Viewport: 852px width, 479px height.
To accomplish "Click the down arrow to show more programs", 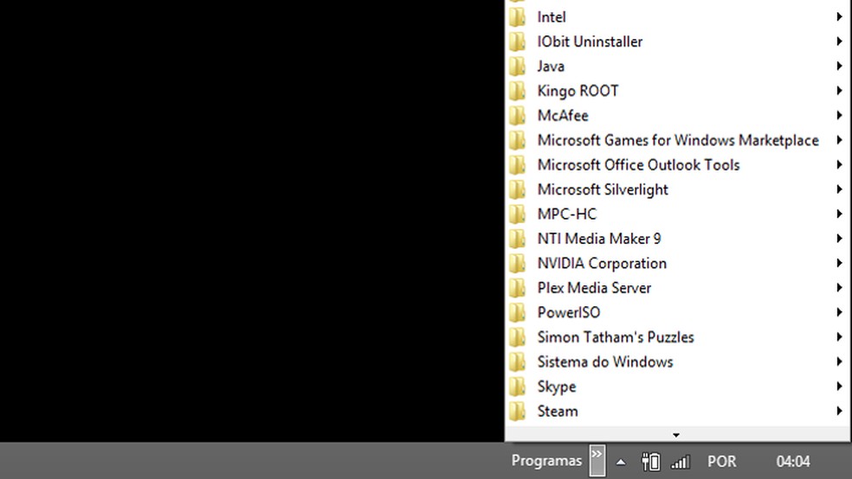I will 676,435.
